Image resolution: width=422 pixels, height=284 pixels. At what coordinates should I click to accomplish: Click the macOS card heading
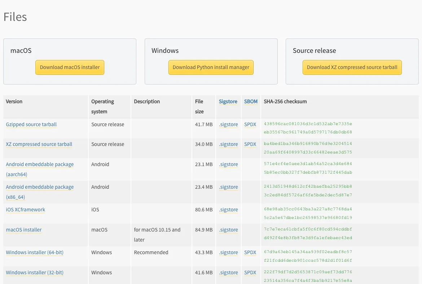(x=21, y=51)
